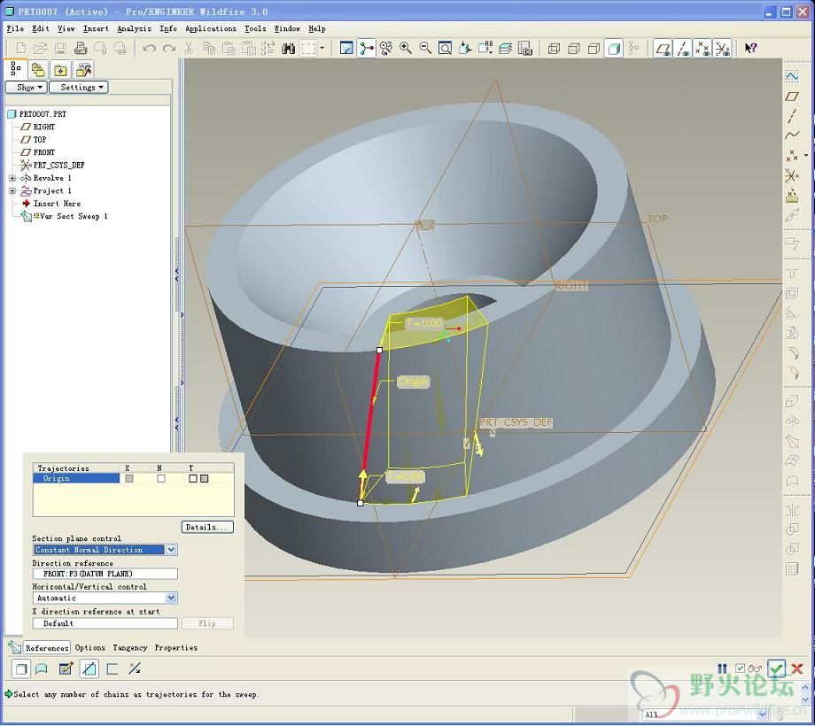Select the Shading display icon
The width and height of the screenshot is (815, 726).
click(x=614, y=49)
